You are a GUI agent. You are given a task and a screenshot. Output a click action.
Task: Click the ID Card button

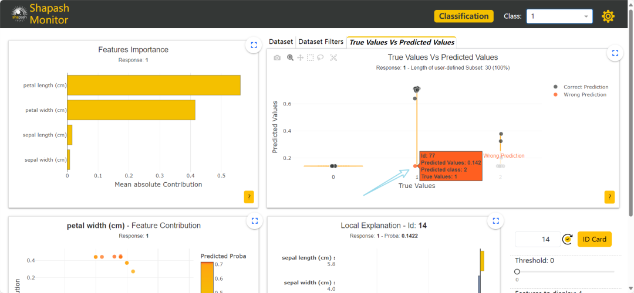click(x=594, y=239)
